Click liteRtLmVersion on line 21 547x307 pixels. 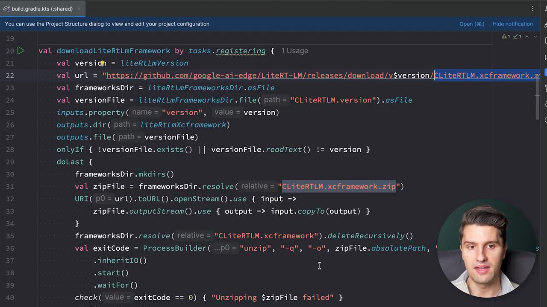(x=154, y=63)
